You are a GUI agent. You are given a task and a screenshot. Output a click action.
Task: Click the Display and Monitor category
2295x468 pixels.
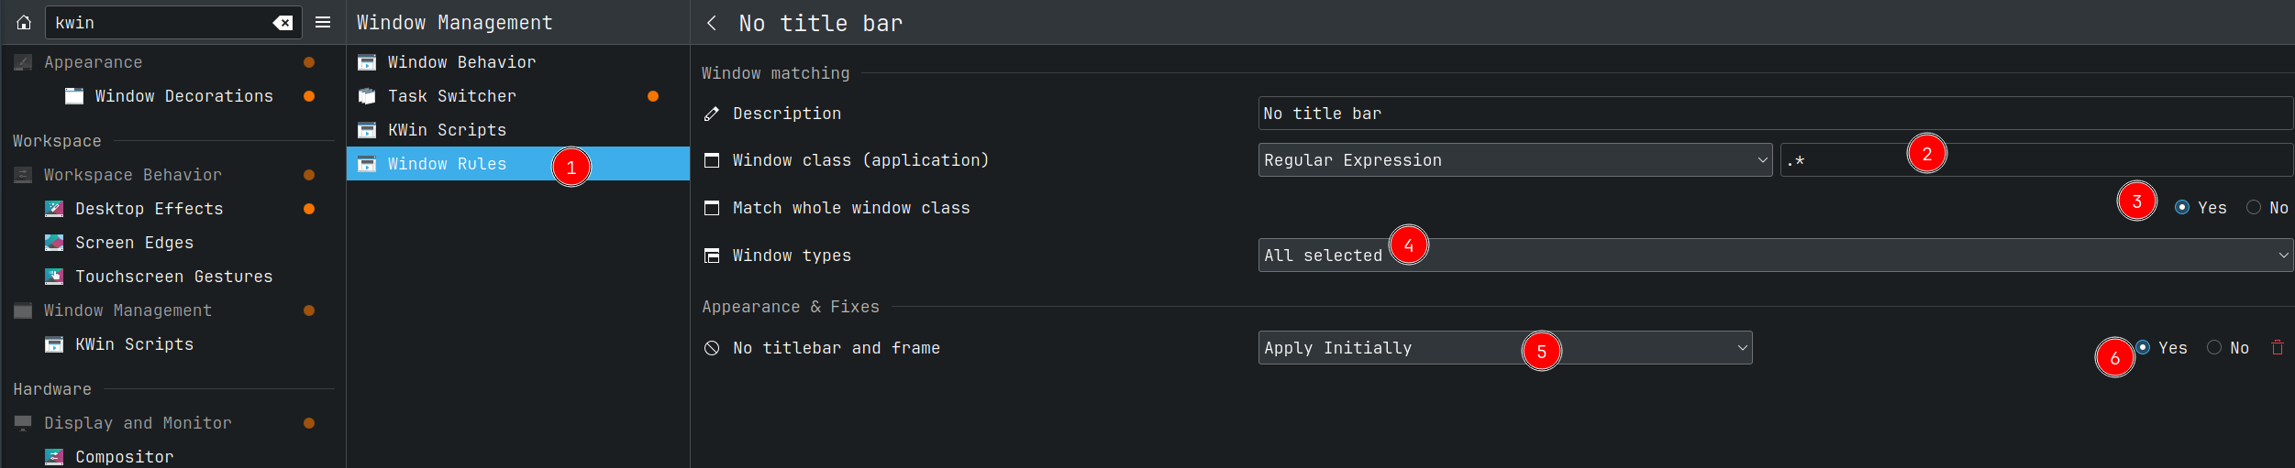138,423
